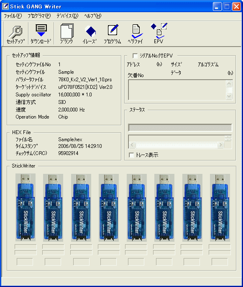Click status log left scroll arrow
243x287 pixels.
(132, 145)
